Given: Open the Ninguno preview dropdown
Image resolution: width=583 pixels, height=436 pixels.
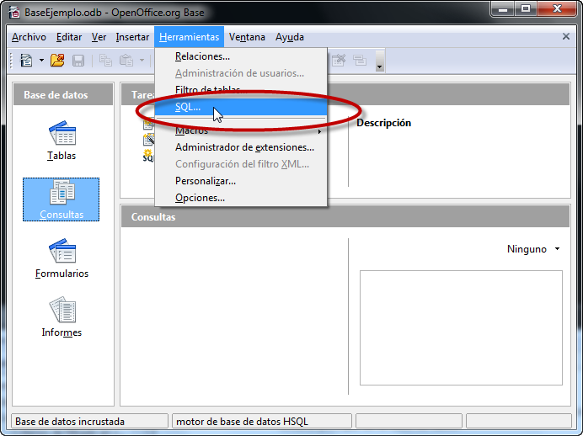Looking at the screenshot, I should 533,249.
